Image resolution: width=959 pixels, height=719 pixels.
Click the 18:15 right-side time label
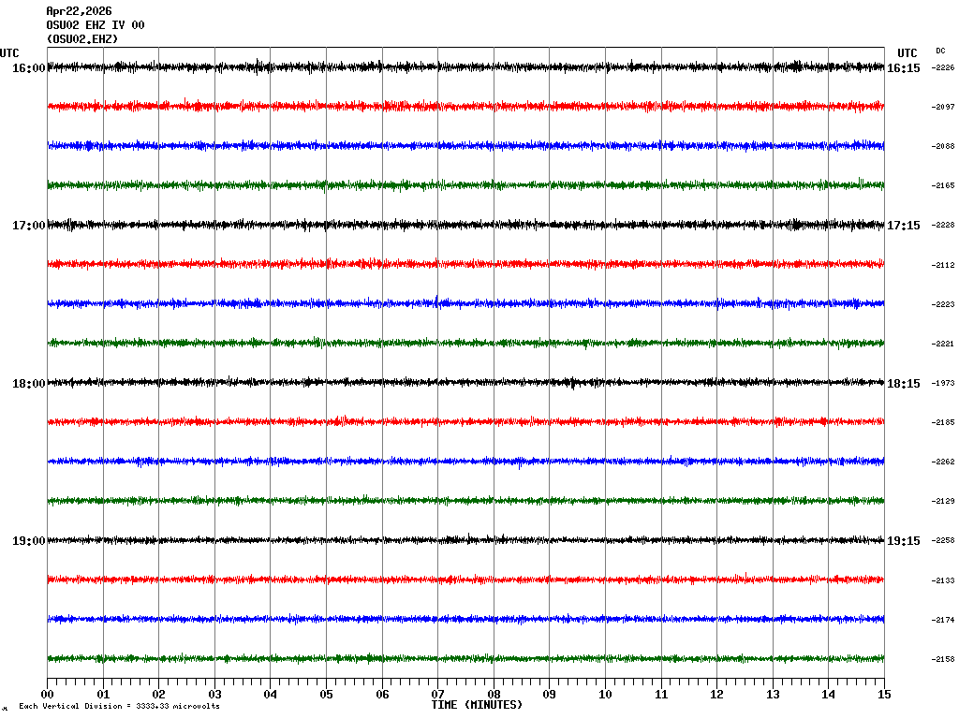[904, 384]
